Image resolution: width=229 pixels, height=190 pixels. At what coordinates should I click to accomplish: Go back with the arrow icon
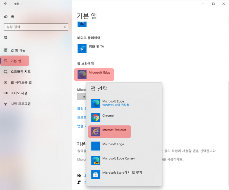click(x=6, y=4)
